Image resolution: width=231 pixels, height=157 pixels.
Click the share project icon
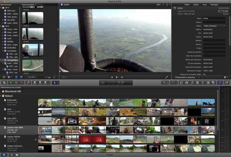click(227, 83)
